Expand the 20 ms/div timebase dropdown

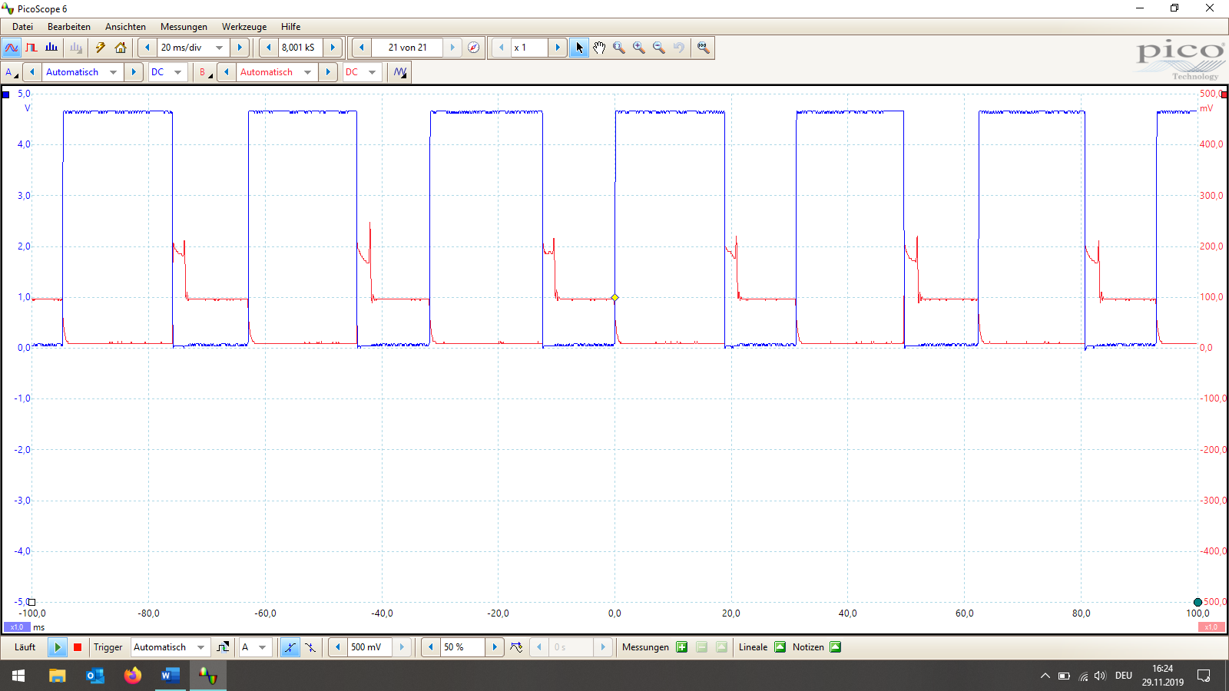click(220, 48)
